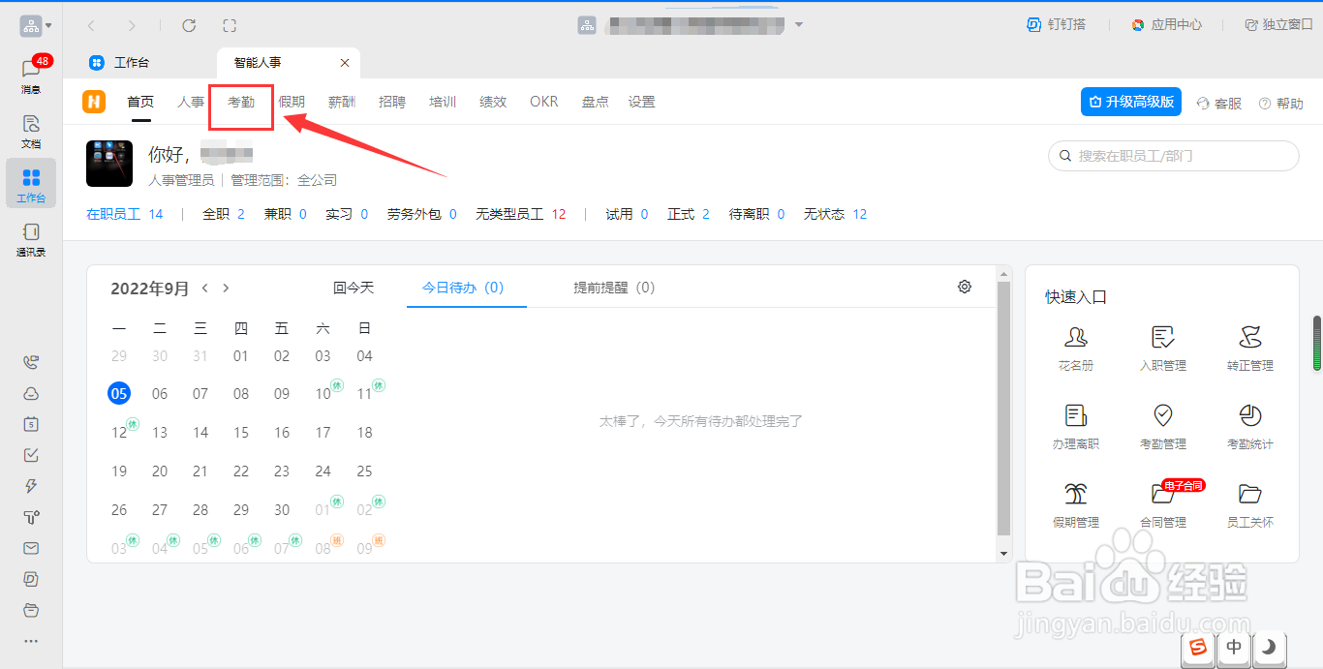This screenshot has height=669, width=1323.
Task: Toggle dark mode with the moon icon
Action: (1270, 648)
